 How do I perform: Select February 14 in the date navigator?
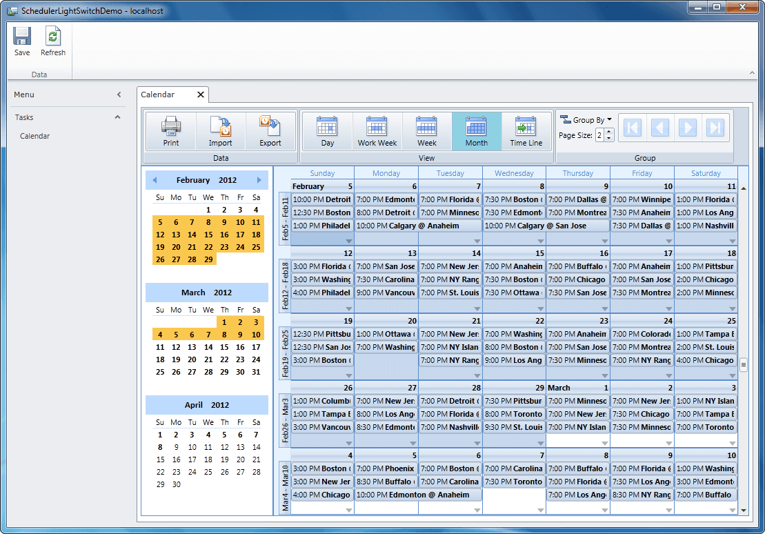[192, 235]
